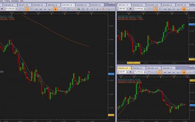Close the USD/JPY, m5 tab
195x122 pixels.
(130, 68)
